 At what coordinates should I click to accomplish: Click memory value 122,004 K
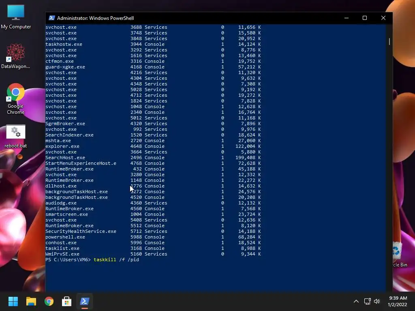(x=248, y=146)
